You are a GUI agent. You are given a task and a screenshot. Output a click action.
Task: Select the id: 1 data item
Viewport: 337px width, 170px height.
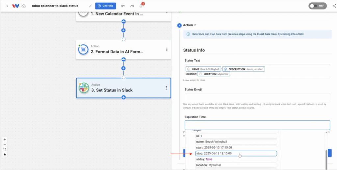click(236, 136)
